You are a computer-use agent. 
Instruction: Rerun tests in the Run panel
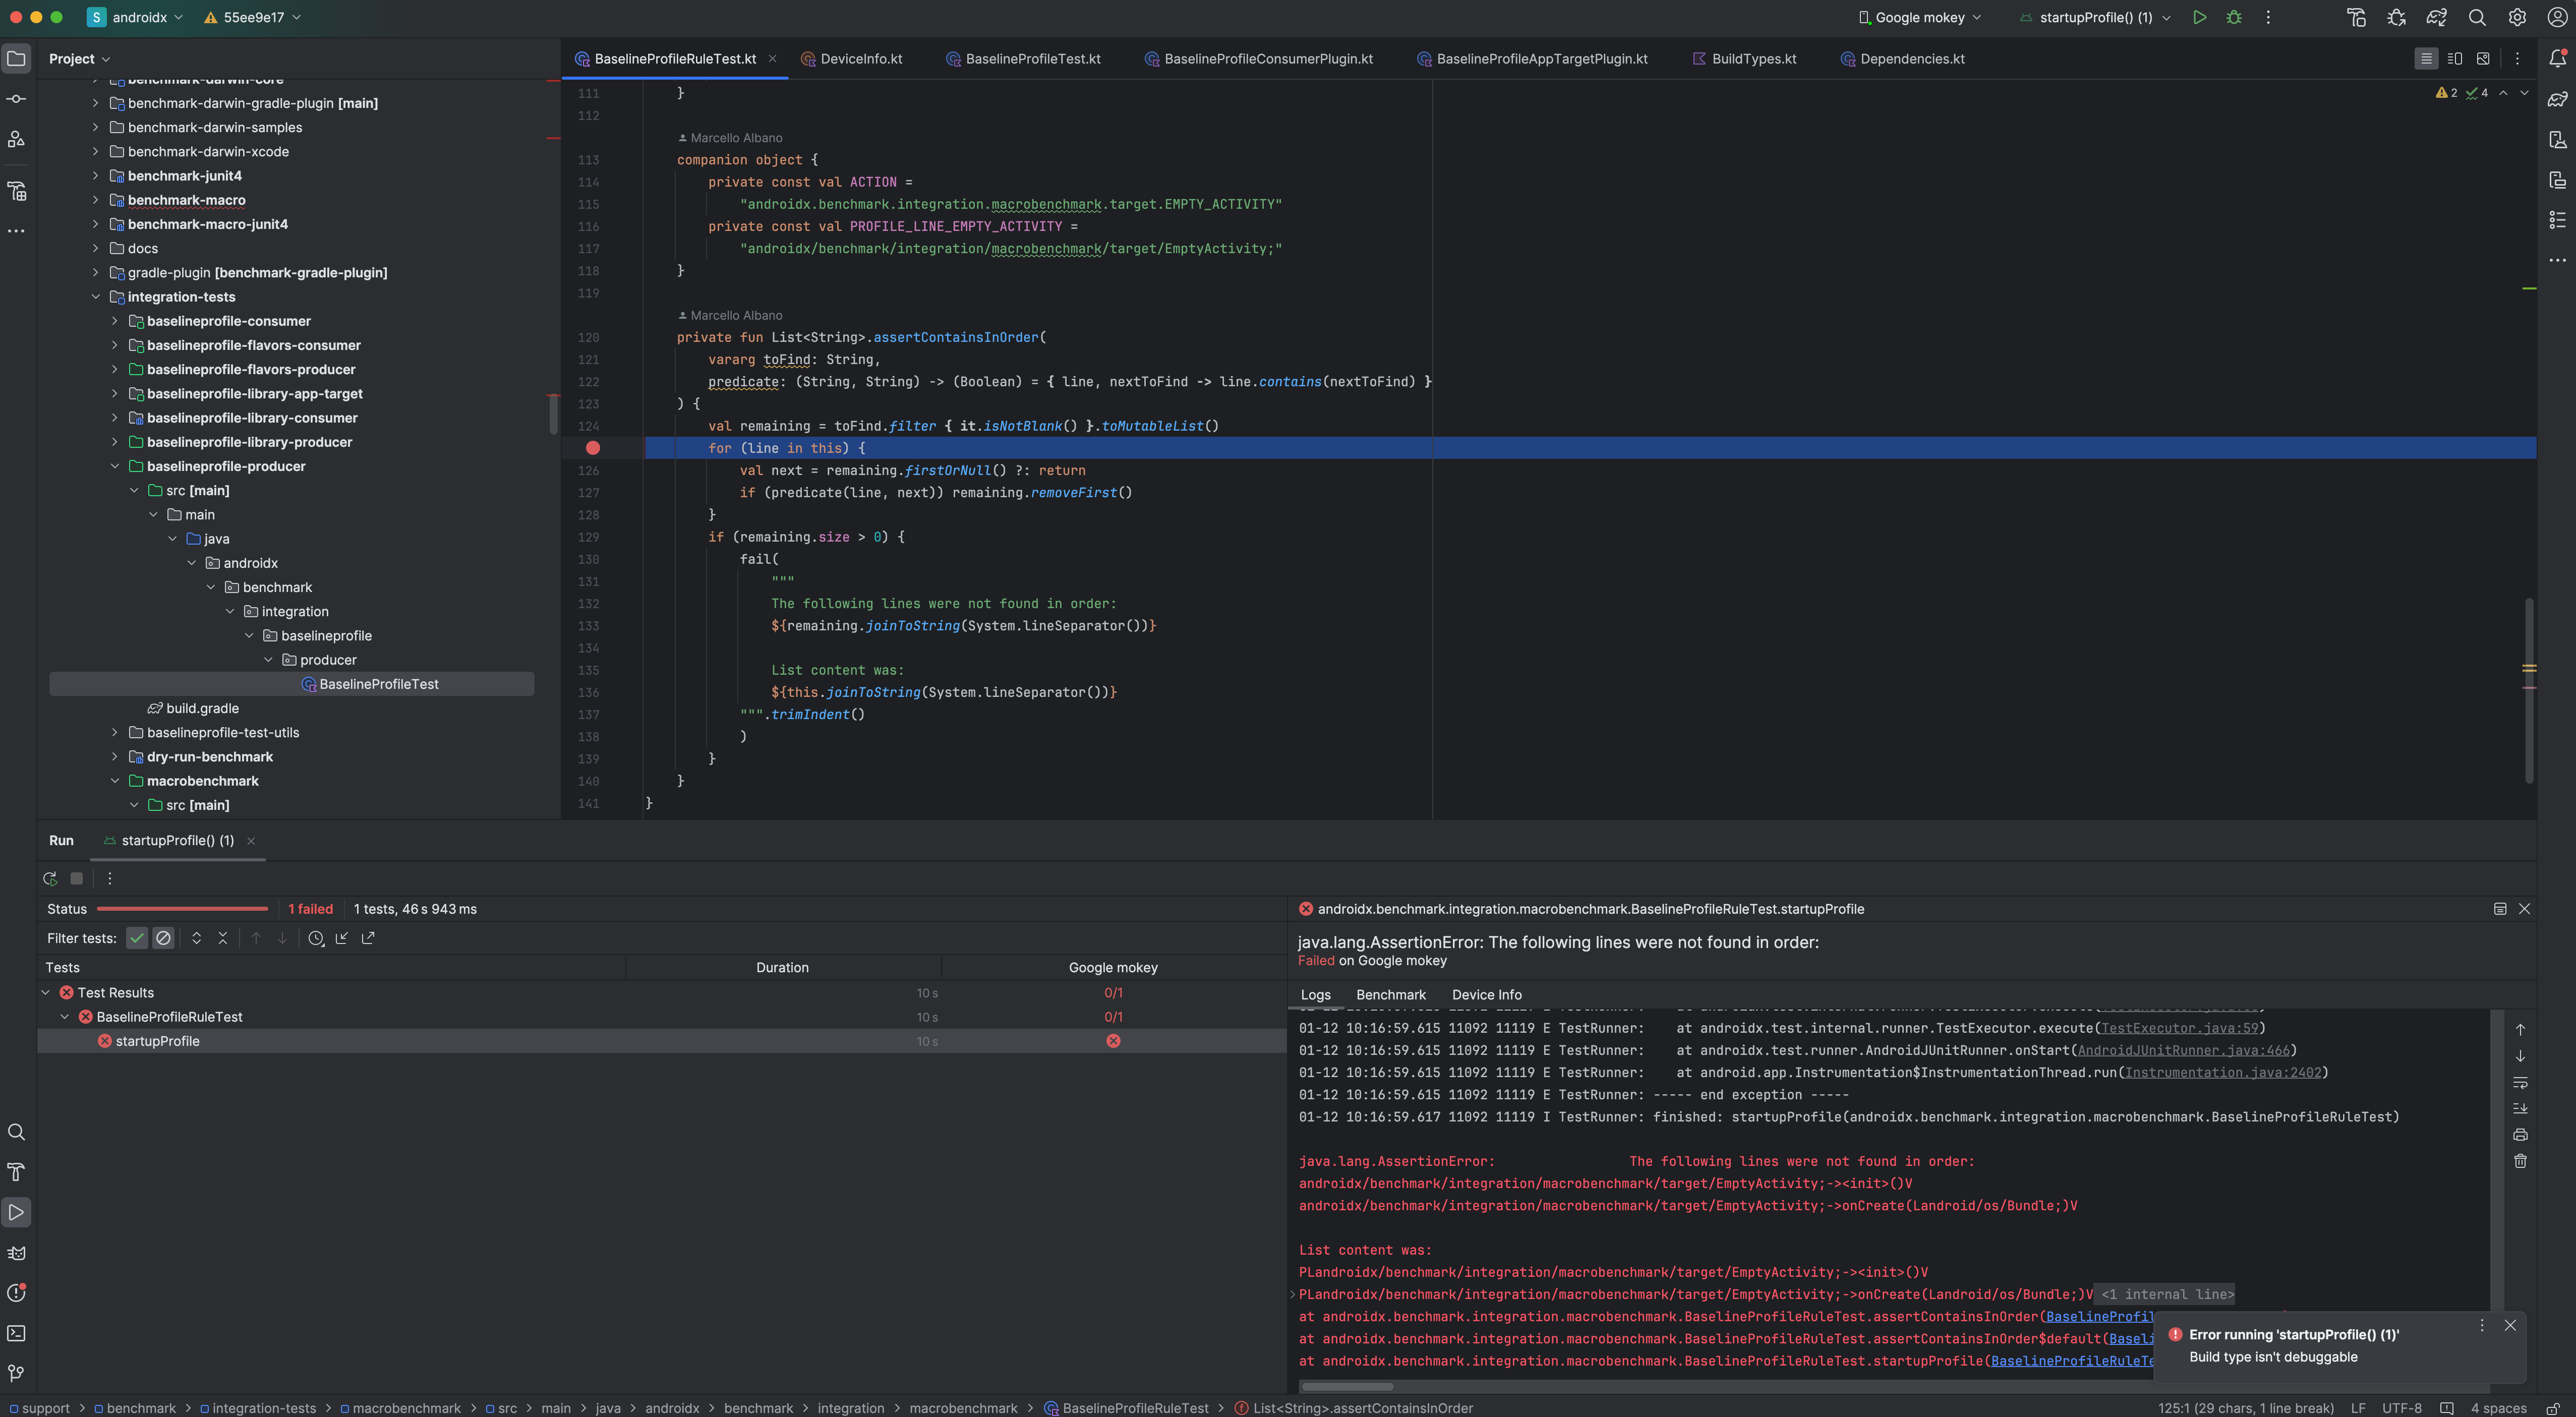[x=50, y=878]
